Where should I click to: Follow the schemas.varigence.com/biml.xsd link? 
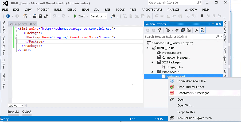(x=77, y=29)
